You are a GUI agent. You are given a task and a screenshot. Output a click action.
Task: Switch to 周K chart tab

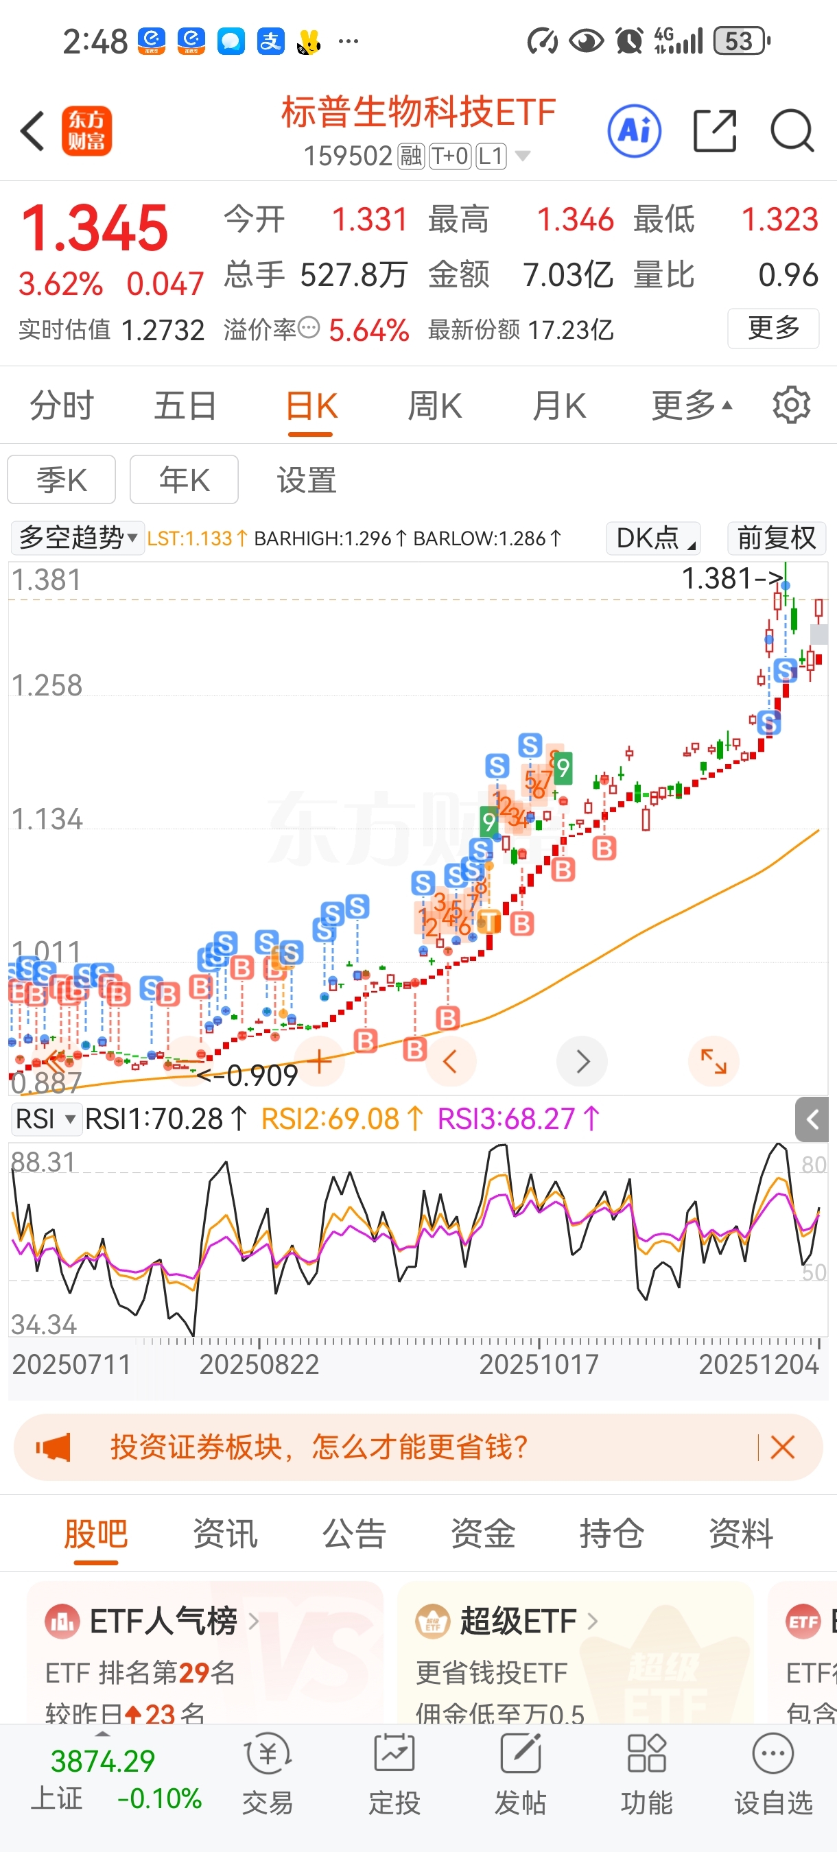pos(434,405)
